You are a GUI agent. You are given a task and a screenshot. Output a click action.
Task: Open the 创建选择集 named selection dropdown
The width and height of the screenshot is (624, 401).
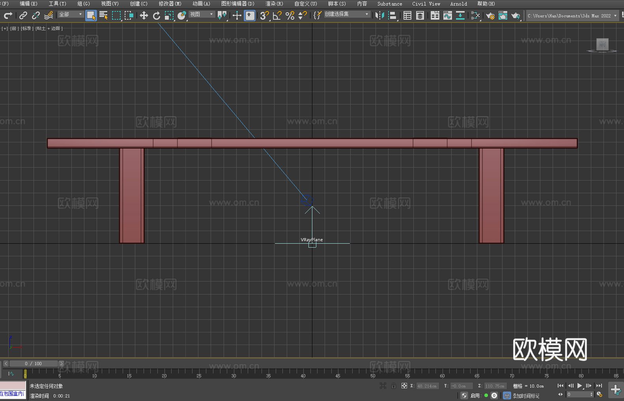pos(347,14)
